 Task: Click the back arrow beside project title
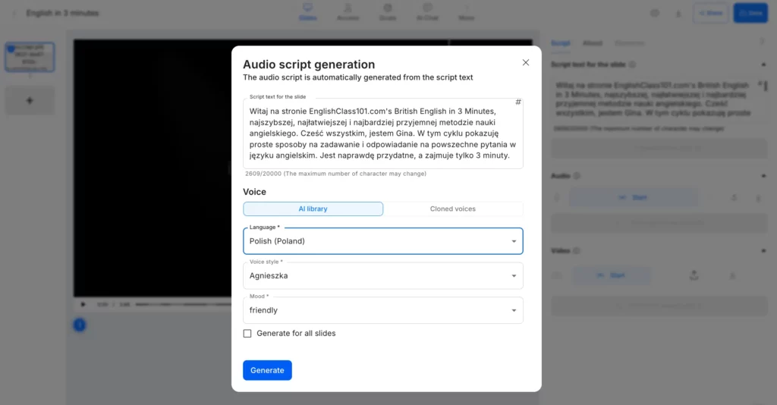(x=14, y=13)
